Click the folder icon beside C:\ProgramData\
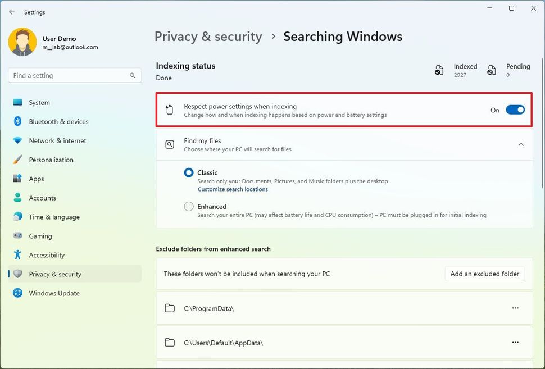Viewport: 545px width, 369px height. 170,308
